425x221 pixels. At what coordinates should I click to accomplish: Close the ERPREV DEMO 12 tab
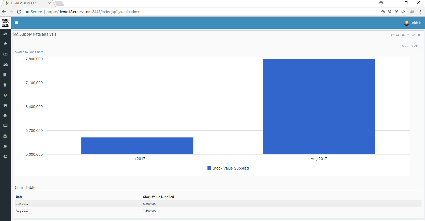pyautogui.click(x=49, y=3)
